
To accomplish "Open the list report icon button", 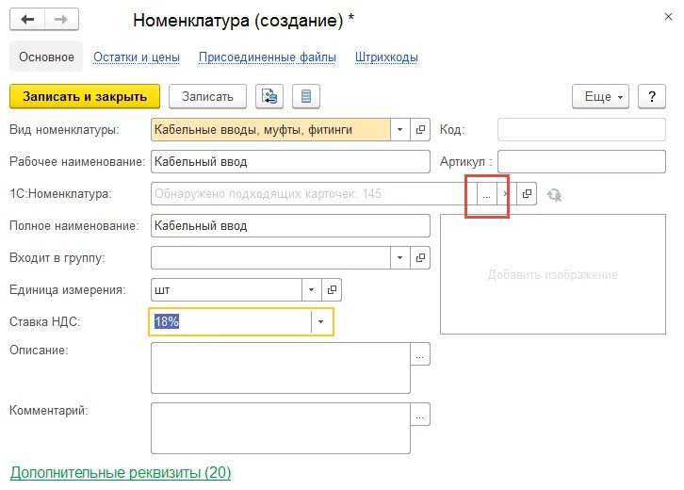I will tap(306, 96).
